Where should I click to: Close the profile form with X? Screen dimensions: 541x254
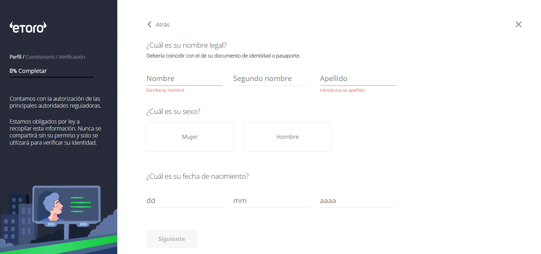518,24
